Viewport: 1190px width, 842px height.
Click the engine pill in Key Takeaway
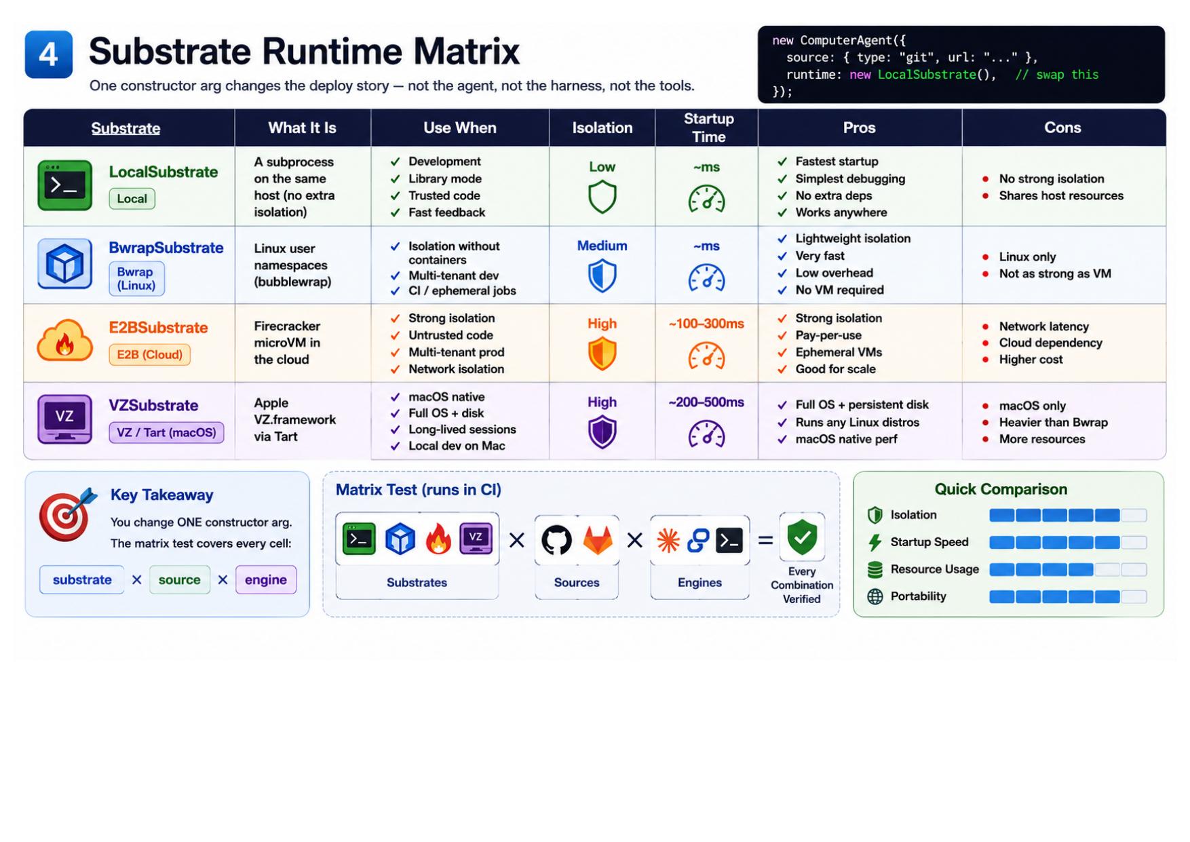click(265, 579)
